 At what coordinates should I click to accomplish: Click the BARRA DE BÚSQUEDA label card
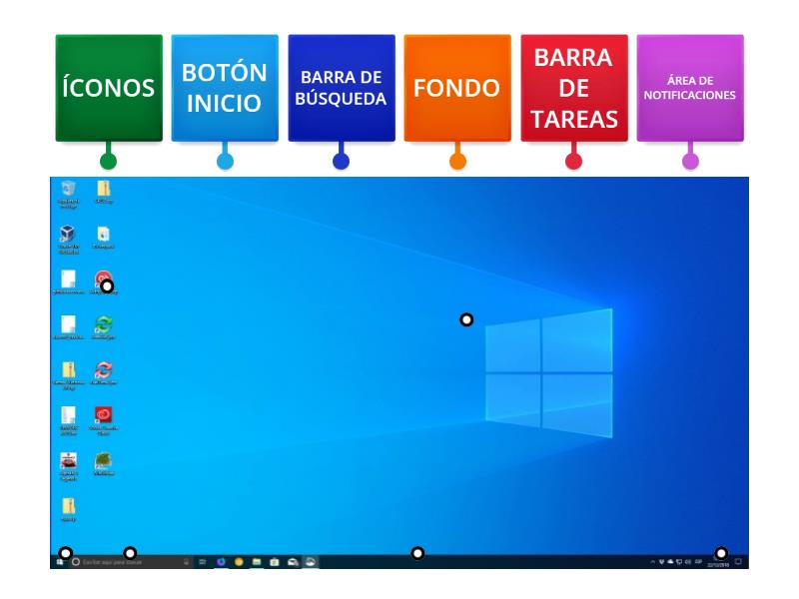pyautogui.click(x=340, y=85)
